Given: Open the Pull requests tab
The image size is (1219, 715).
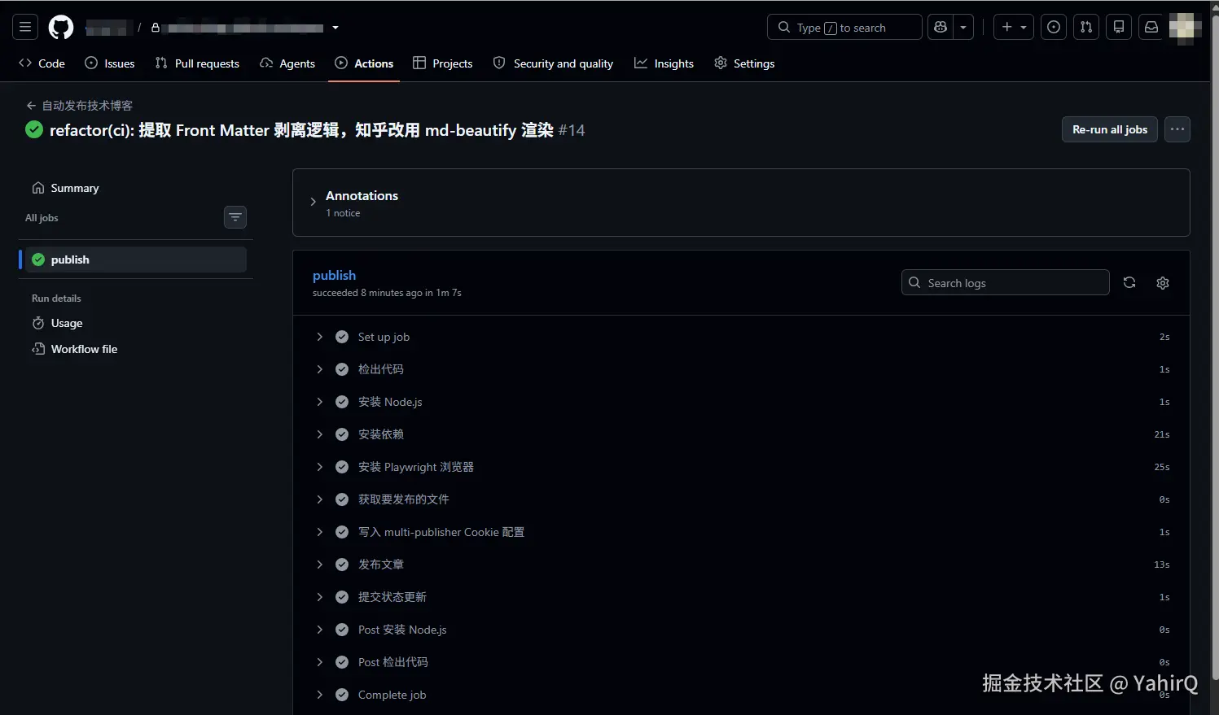Looking at the screenshot, I should coord(197,63).
